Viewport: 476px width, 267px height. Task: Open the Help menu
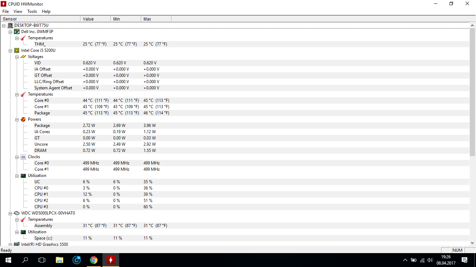click(x=46, y=11)
